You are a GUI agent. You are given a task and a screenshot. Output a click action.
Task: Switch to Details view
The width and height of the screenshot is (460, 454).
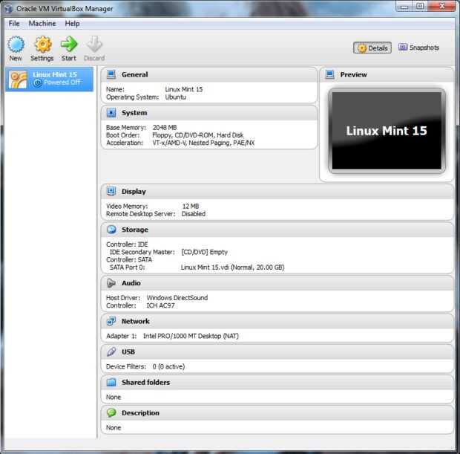[x=372, y=48]
